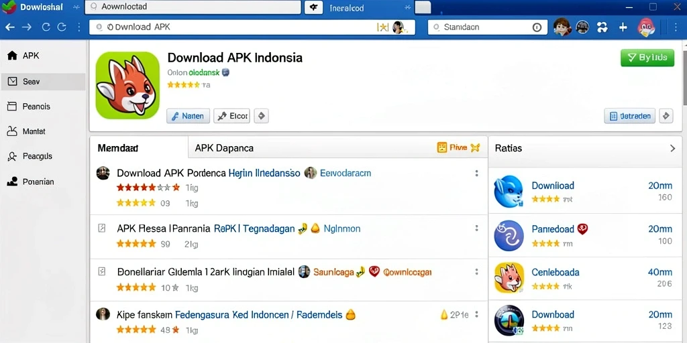Click the green Bylids button
Image resolution: width=687 pixels, height=343 pixels.
[x=647, y=58]
